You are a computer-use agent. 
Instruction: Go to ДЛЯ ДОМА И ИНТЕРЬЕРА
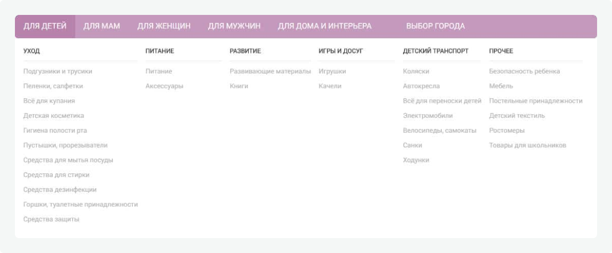(324, 26)
